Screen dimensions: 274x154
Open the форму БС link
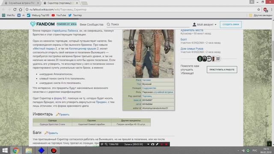click(x=60, y=98)
